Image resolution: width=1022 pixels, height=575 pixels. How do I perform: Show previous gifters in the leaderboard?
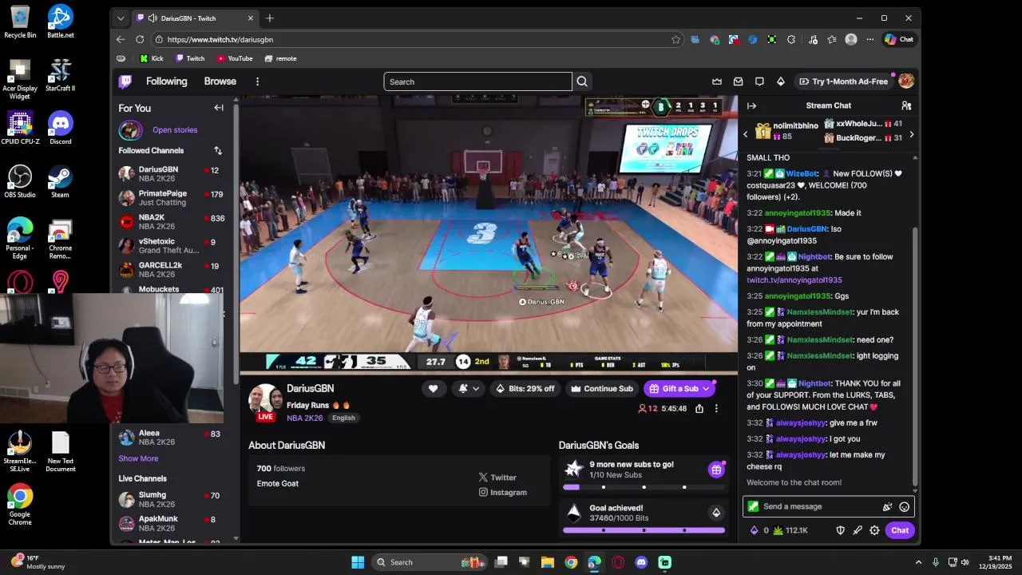[x=746, y=134]
